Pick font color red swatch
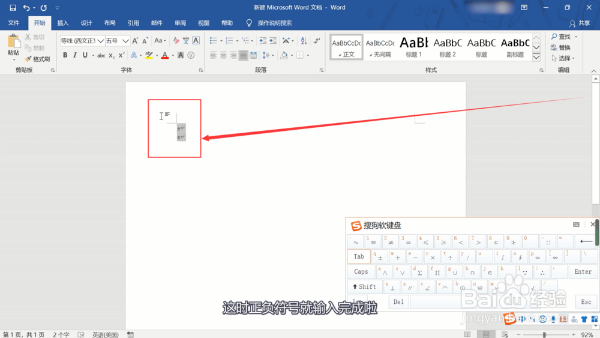 pyautogui.click(x=165, y=55)
